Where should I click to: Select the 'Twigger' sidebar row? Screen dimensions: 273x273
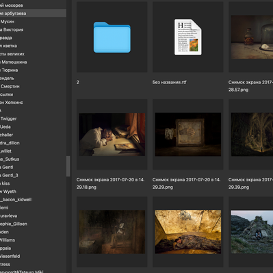(x=33, y=118)
